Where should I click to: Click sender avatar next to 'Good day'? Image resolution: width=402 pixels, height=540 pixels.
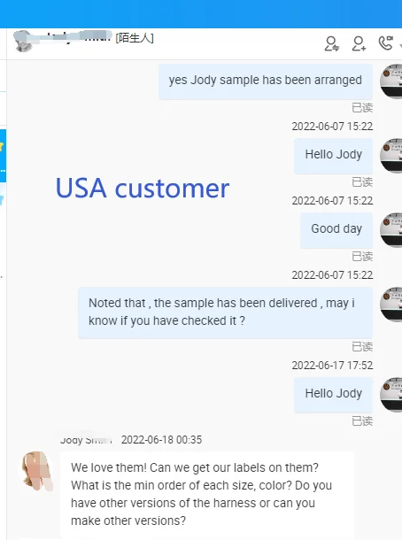coord(391,230)
